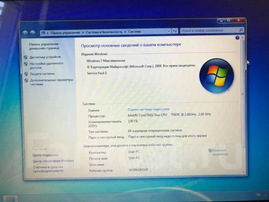Open address bar history dropdown arrow
This screenshot has height=202, width=269.
click(169, 31)
